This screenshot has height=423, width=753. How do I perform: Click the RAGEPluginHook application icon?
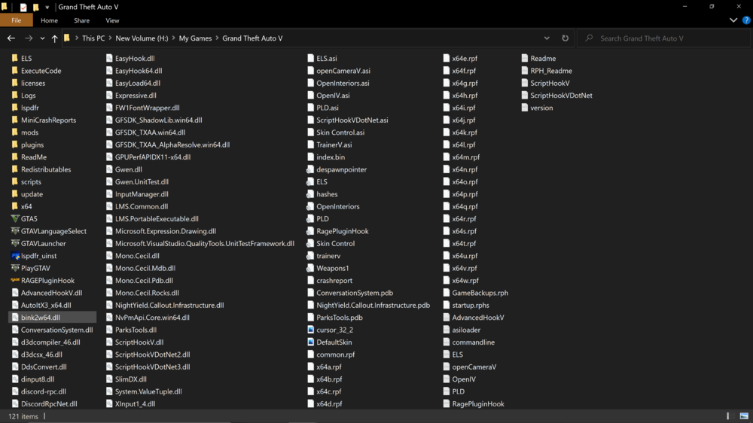click(15, 281)
